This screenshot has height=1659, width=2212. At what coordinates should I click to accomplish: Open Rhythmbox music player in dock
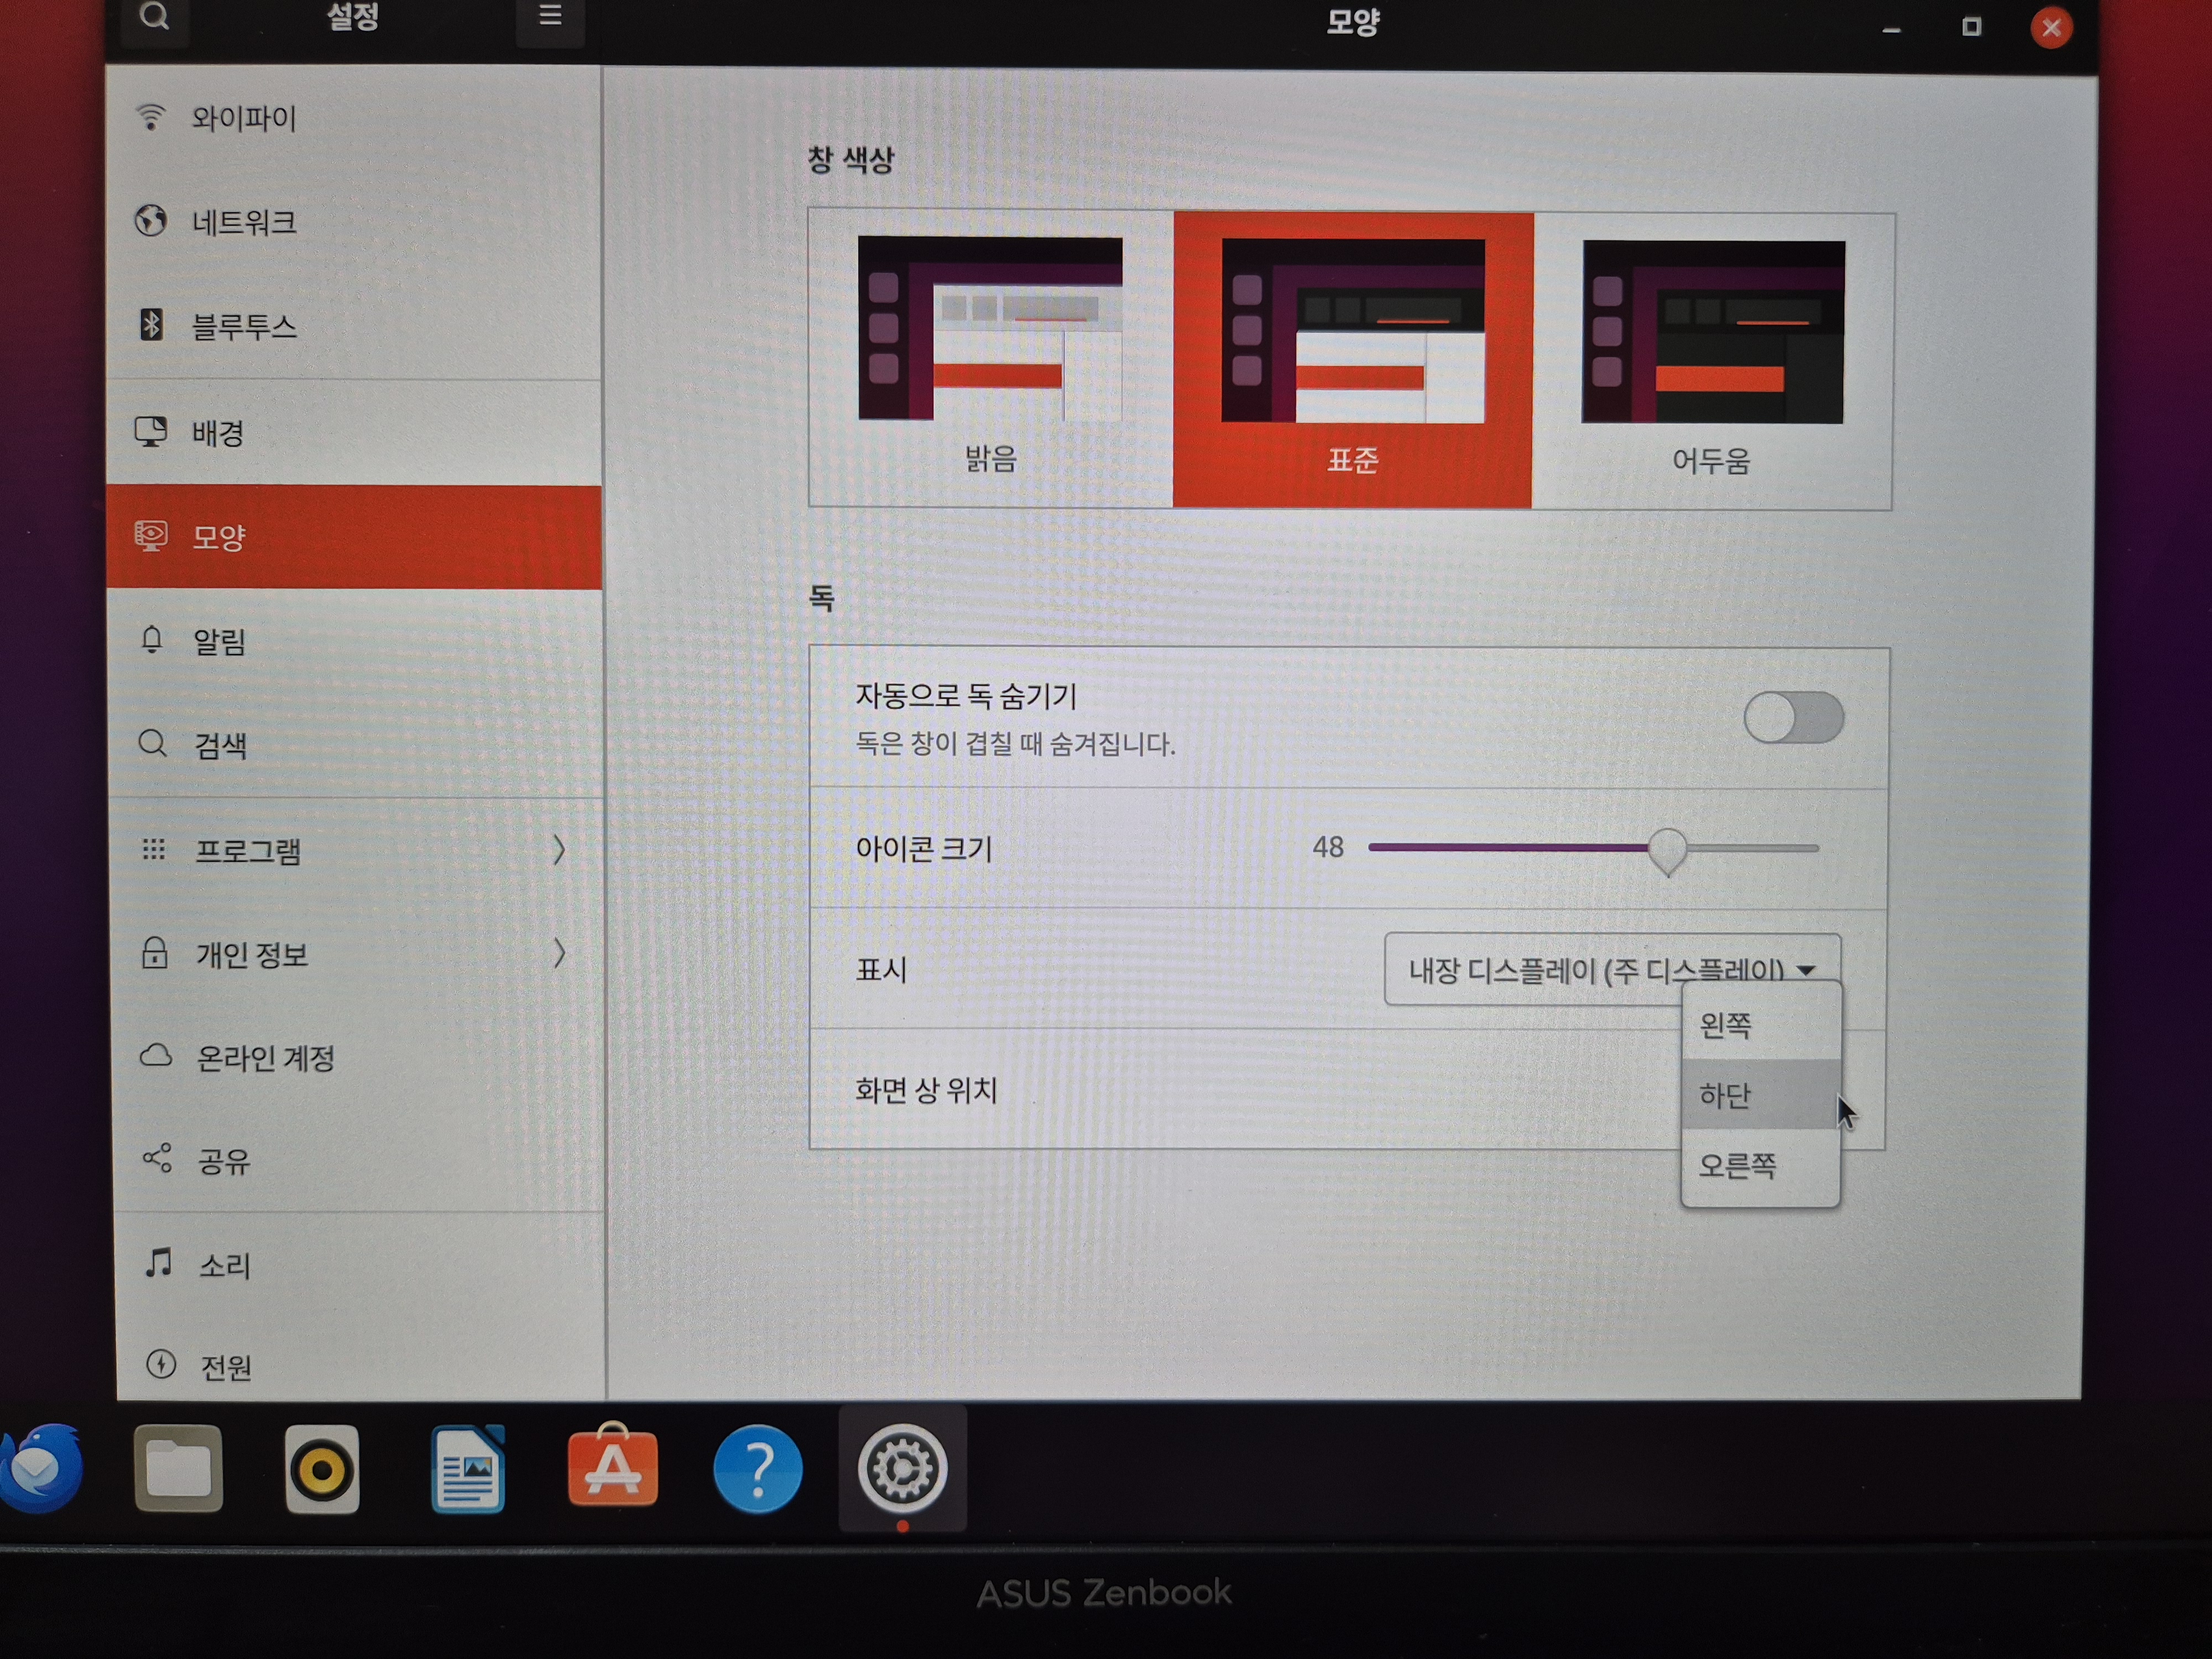pos(322,1469)
